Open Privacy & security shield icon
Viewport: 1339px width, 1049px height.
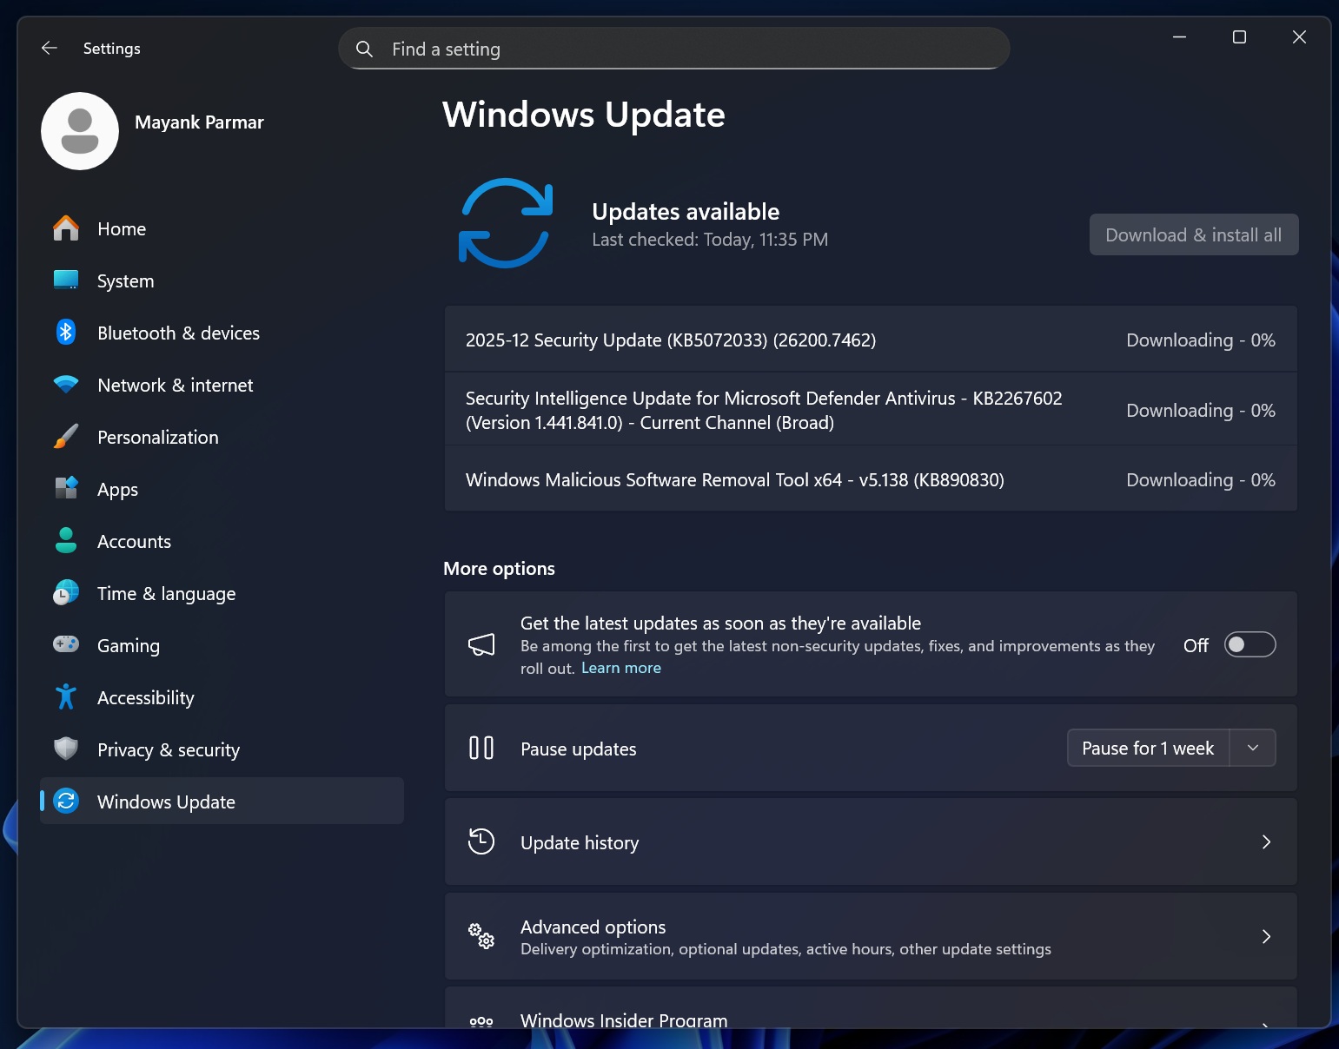(x=66, y=749)
